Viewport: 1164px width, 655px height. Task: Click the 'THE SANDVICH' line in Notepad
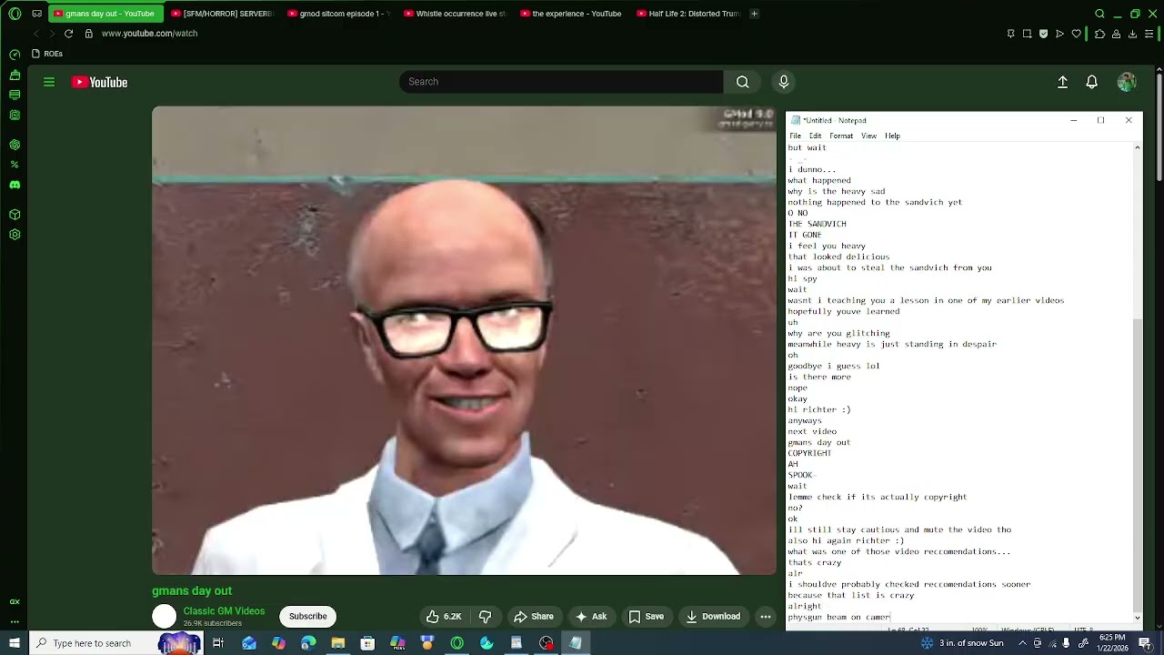817,224
